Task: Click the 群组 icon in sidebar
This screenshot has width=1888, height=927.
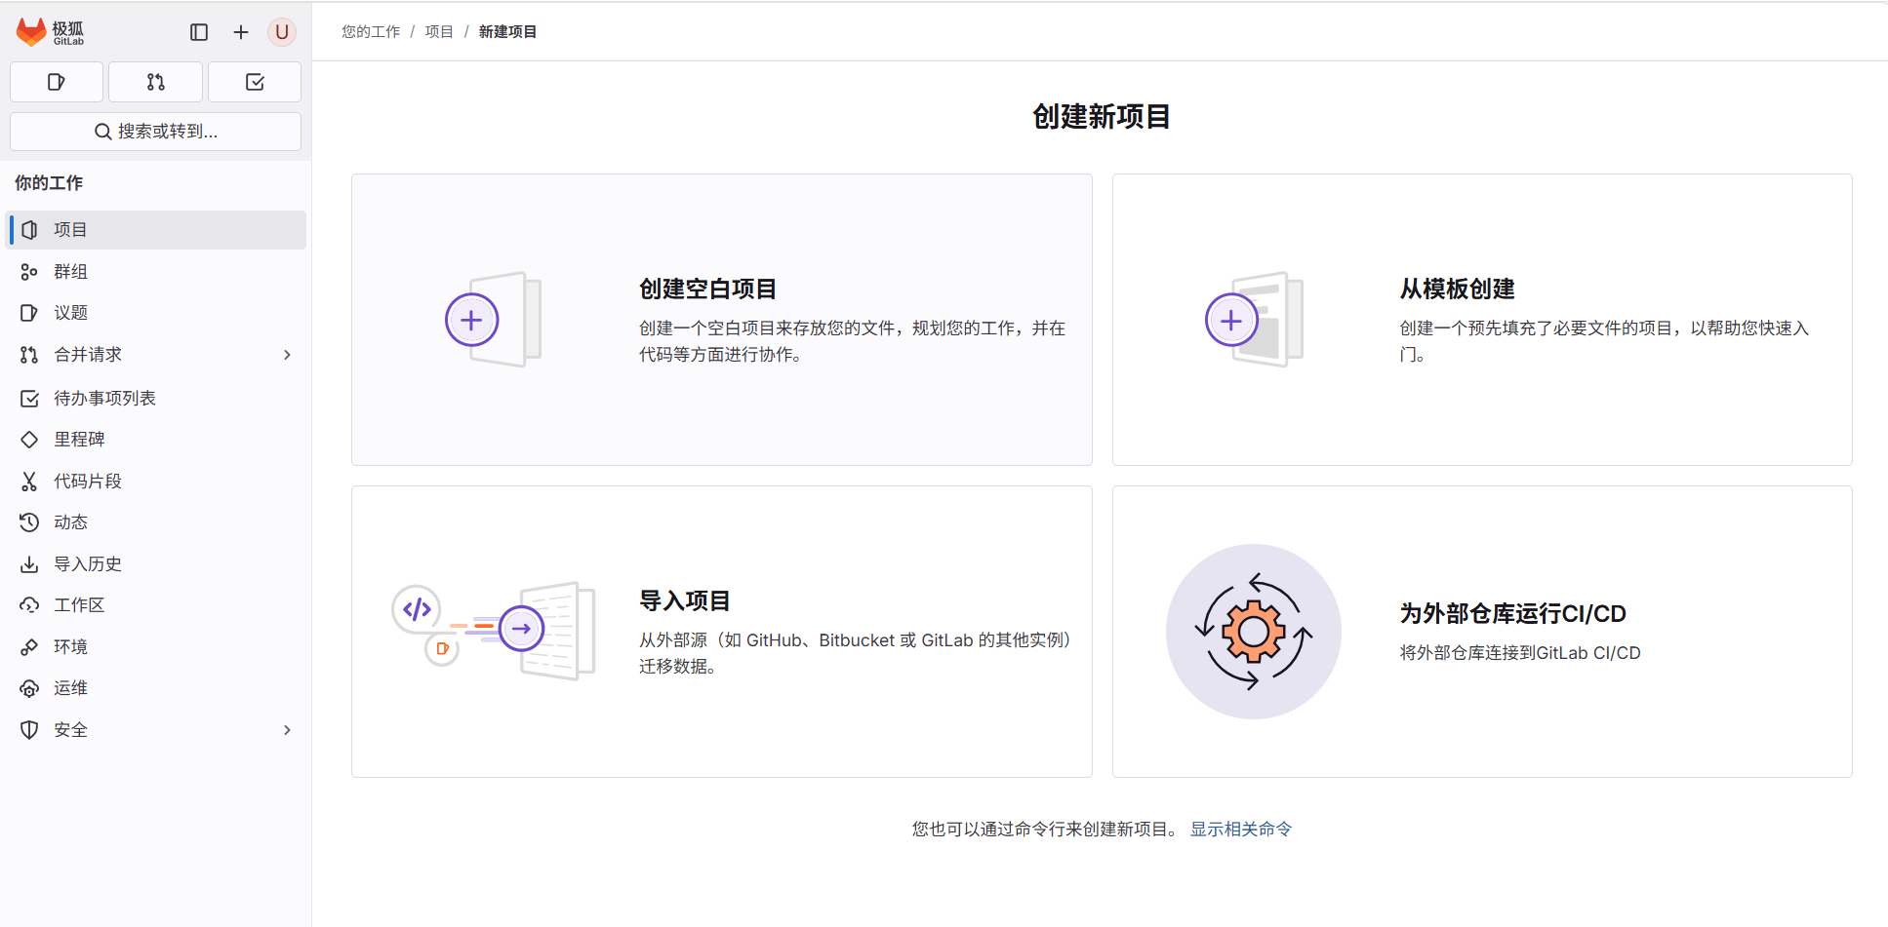Action: (29, 272)
